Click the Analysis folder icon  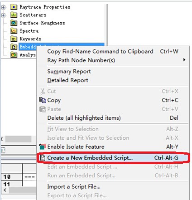(x=14, y=55)
